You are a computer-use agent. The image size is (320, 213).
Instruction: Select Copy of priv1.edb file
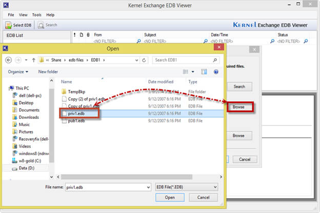[84, 106]
